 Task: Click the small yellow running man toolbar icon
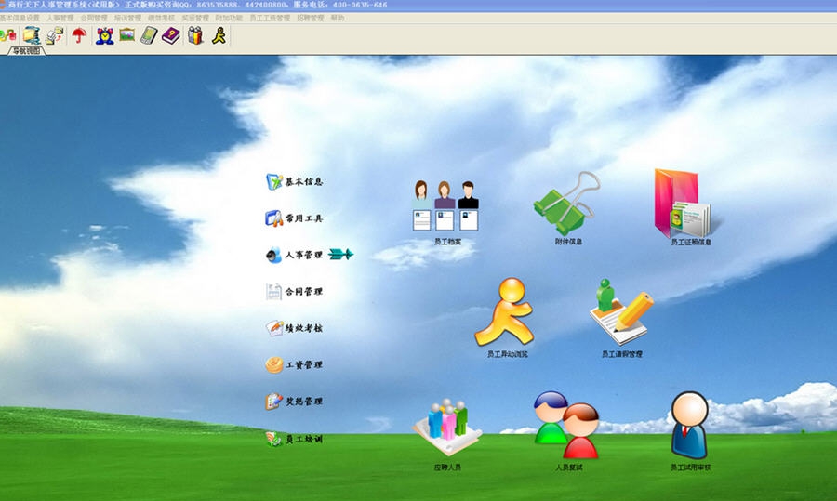[x=219, y=35]
